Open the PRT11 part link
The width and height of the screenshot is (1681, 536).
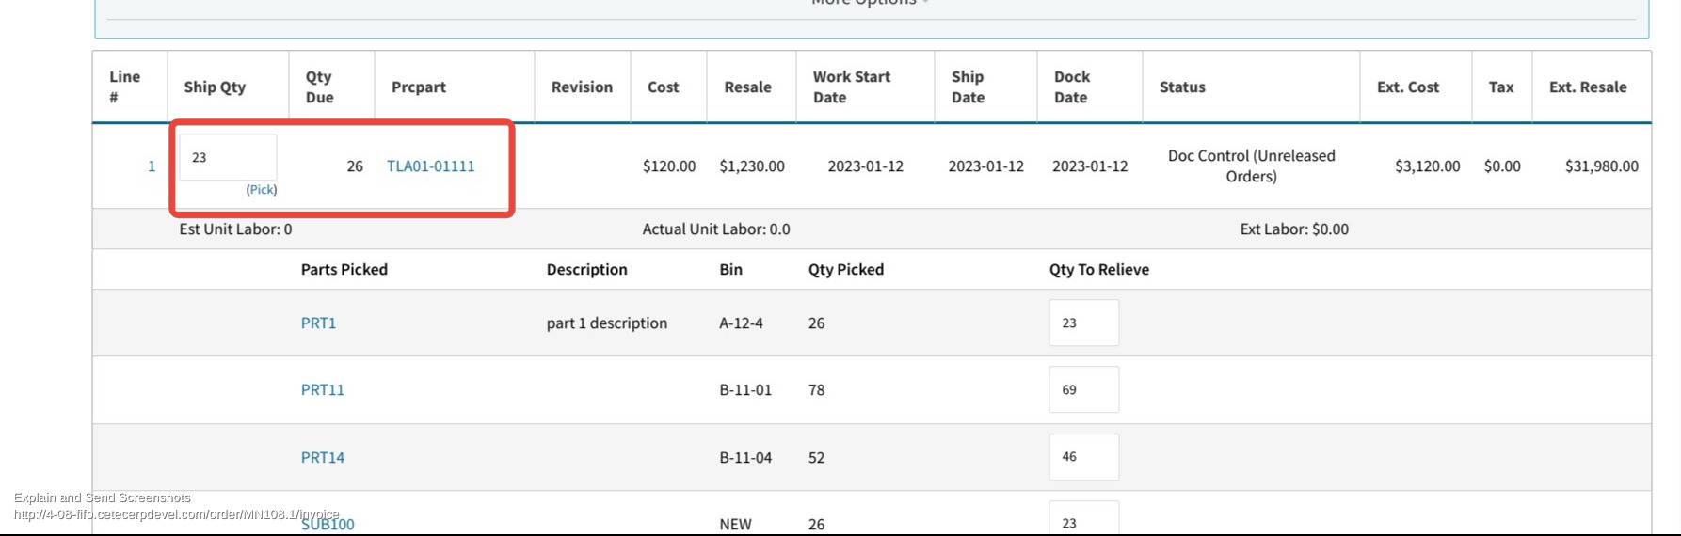coord(323,389)
